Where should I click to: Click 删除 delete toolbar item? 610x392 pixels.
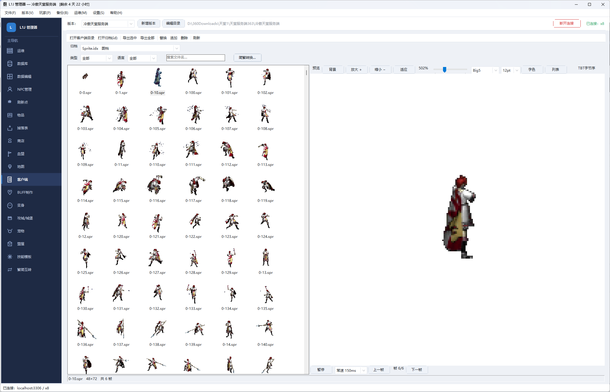184,38
